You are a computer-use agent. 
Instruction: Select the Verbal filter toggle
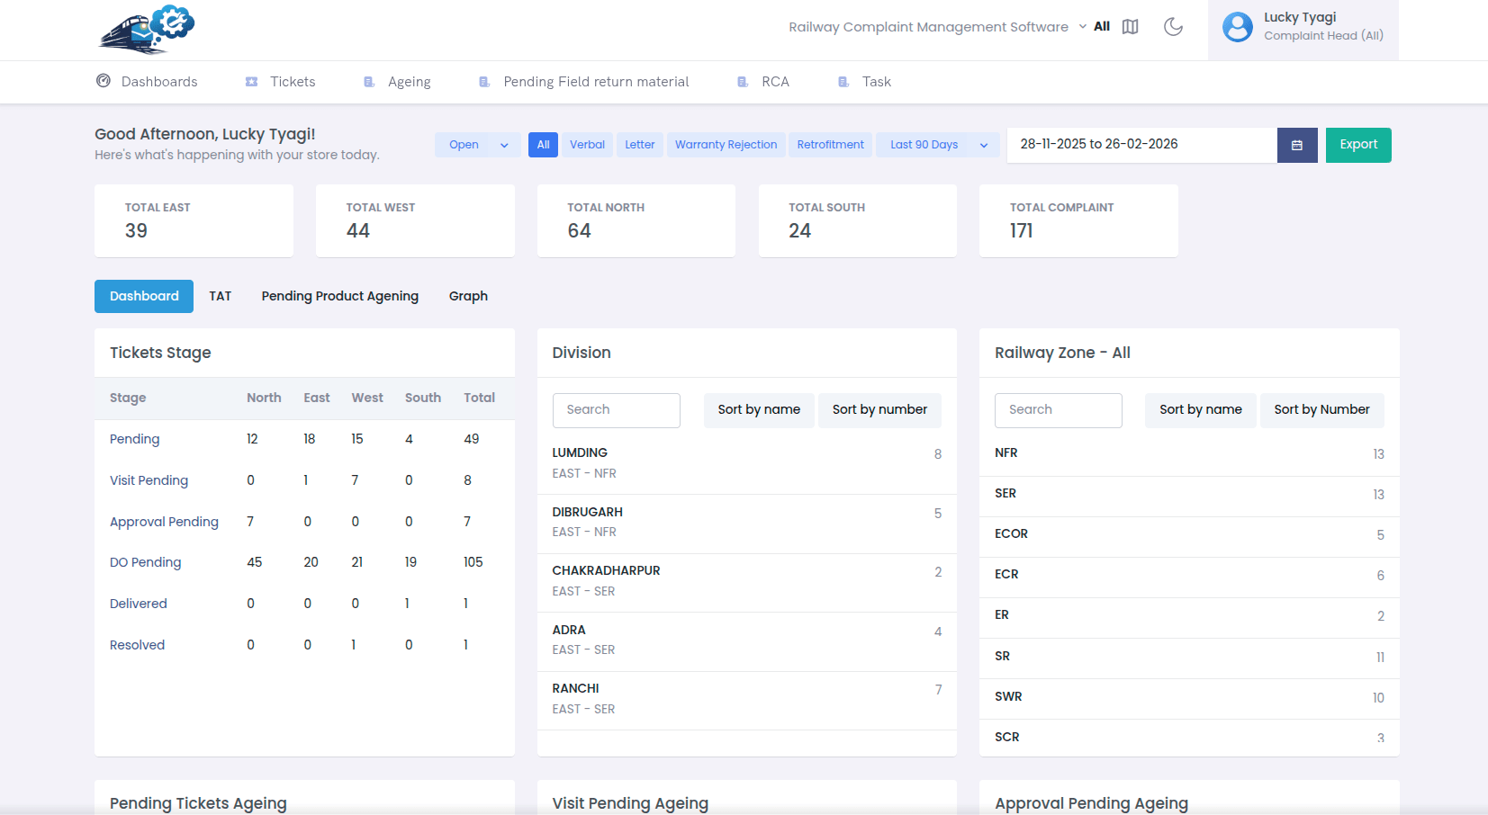pos(587,145)
